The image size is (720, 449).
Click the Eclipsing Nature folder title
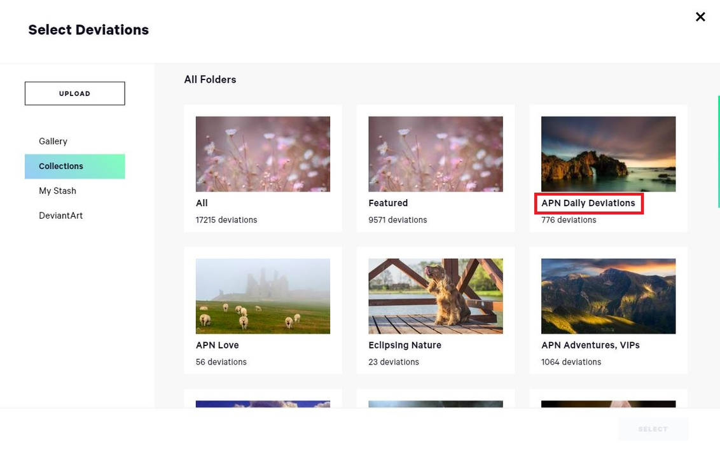pyautogui.click(x=405, y=345)
